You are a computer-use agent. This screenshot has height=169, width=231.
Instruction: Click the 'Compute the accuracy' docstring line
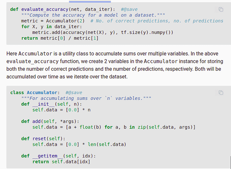pyautogui.click(x=93, y=15)
